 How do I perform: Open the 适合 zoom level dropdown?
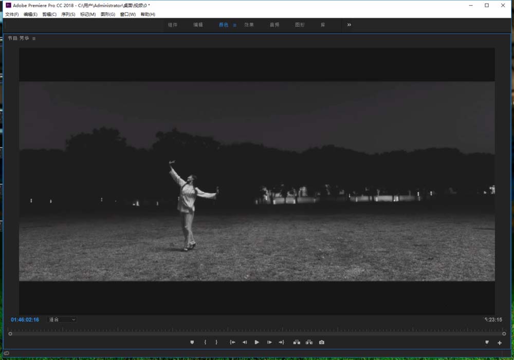click(62, 319)
